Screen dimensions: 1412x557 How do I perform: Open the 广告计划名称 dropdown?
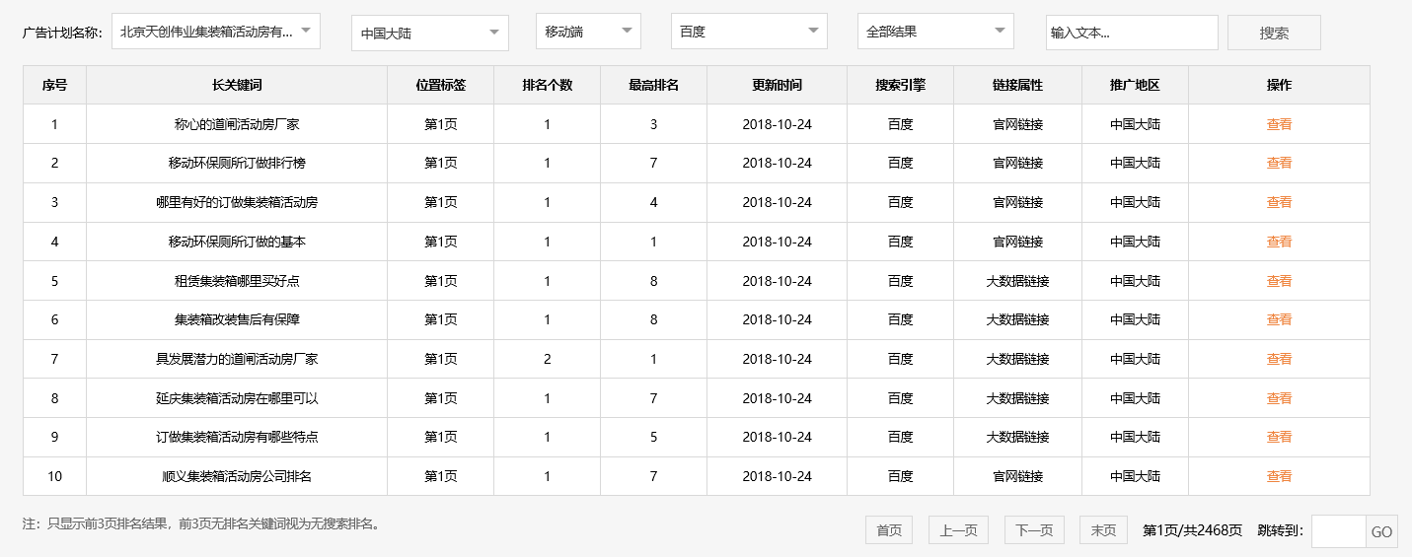pos(216,32)
